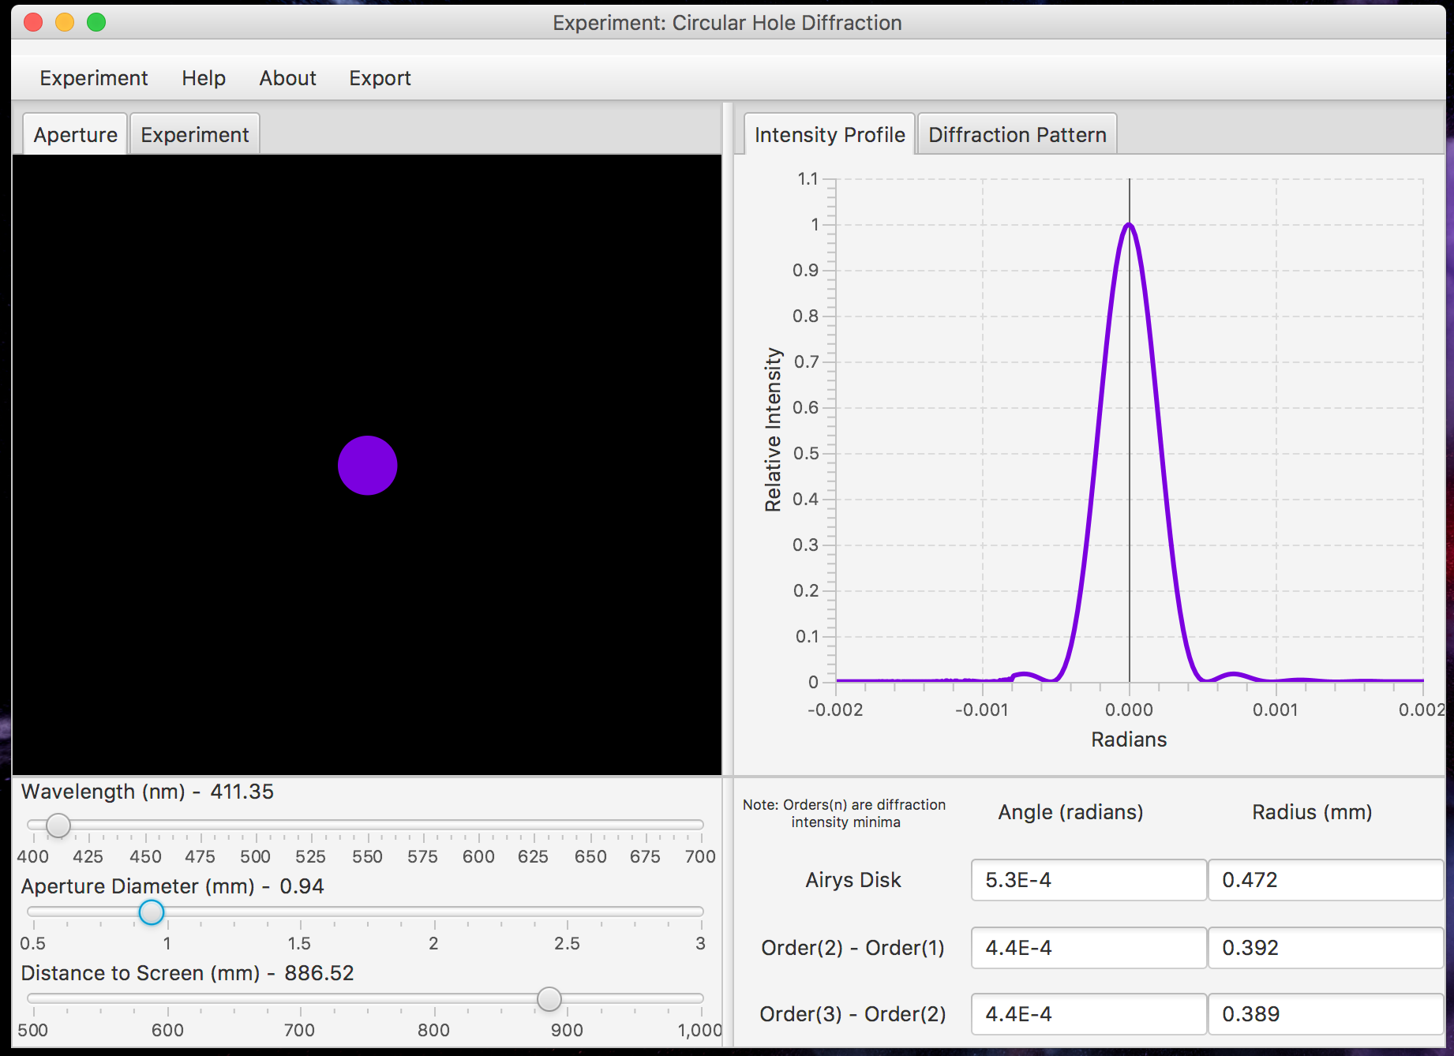
Task: Click the Wavelength slider handle
Action: click(58, 826)
